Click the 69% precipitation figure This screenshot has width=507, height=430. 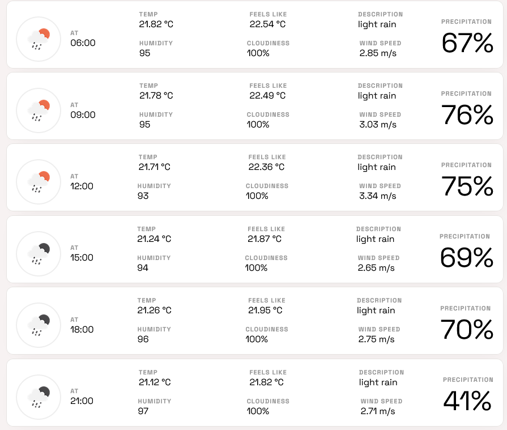pyautogui.click(x=466, y=258)
